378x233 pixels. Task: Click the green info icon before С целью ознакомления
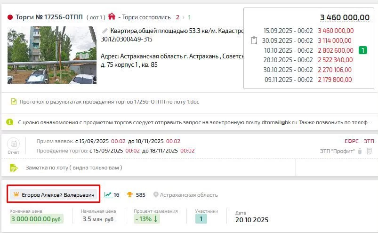tap(10, 122)
